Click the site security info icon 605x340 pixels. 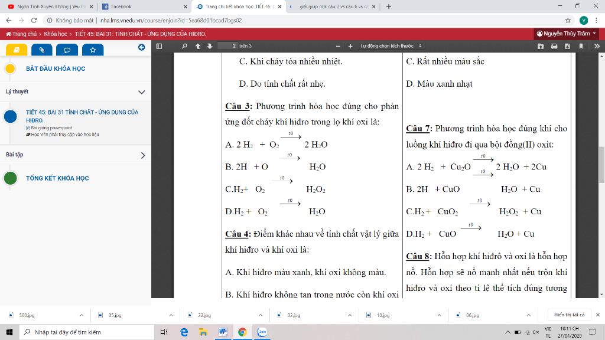(50, 21)
